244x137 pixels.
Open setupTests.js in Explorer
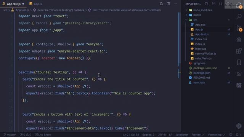(203, 58)
